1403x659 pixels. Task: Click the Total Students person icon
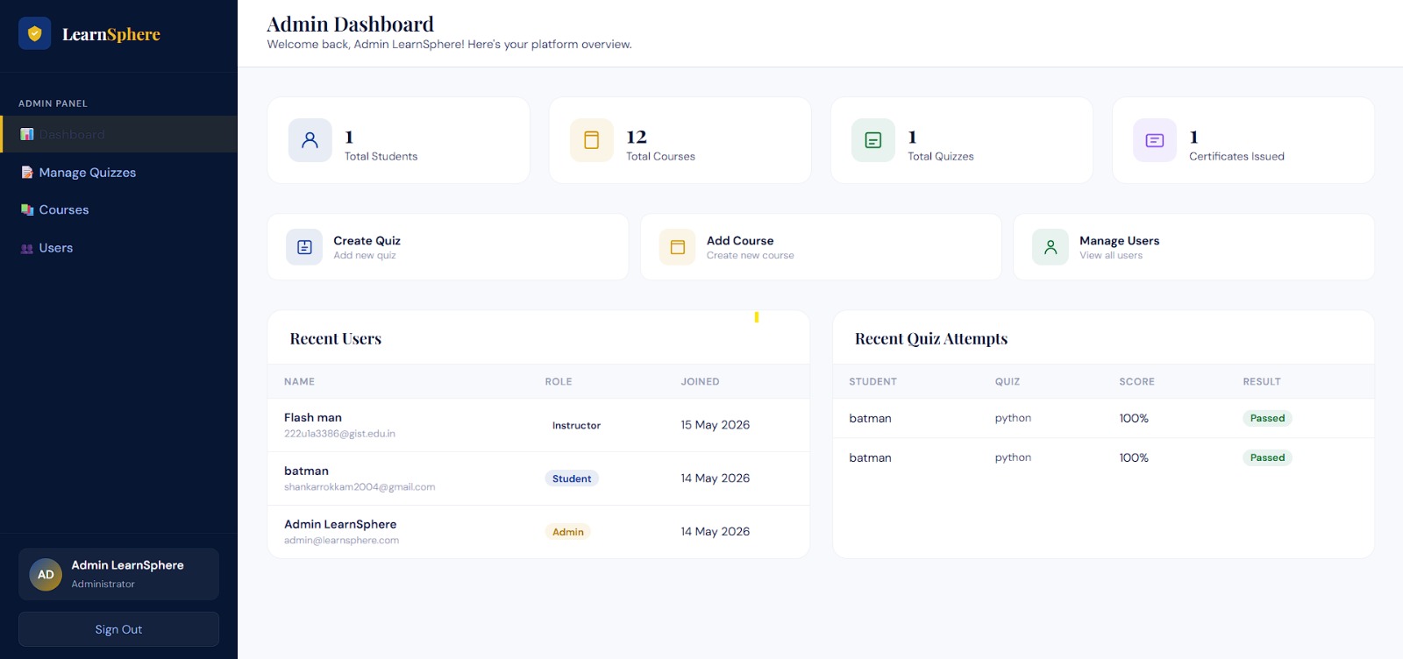tap(310, 140)
